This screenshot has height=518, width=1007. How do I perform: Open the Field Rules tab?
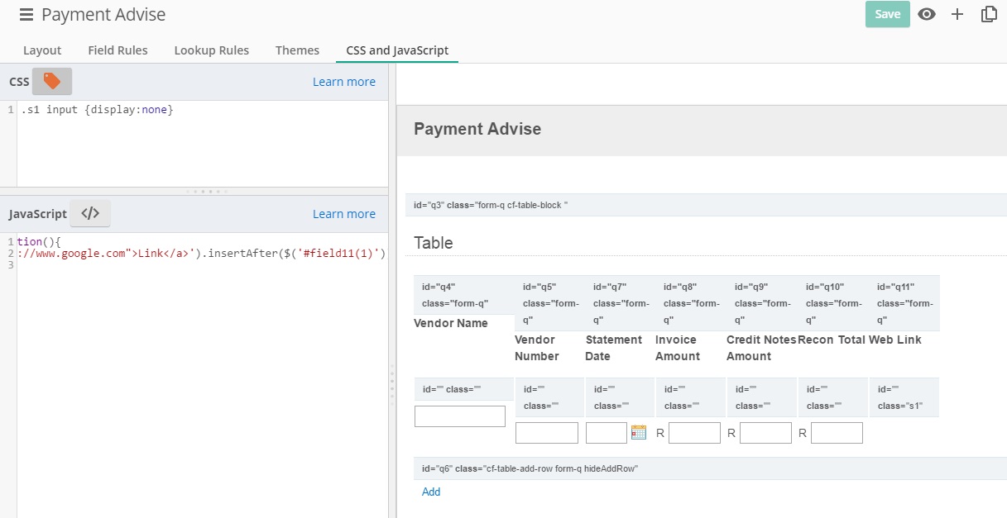pos(117,50)
